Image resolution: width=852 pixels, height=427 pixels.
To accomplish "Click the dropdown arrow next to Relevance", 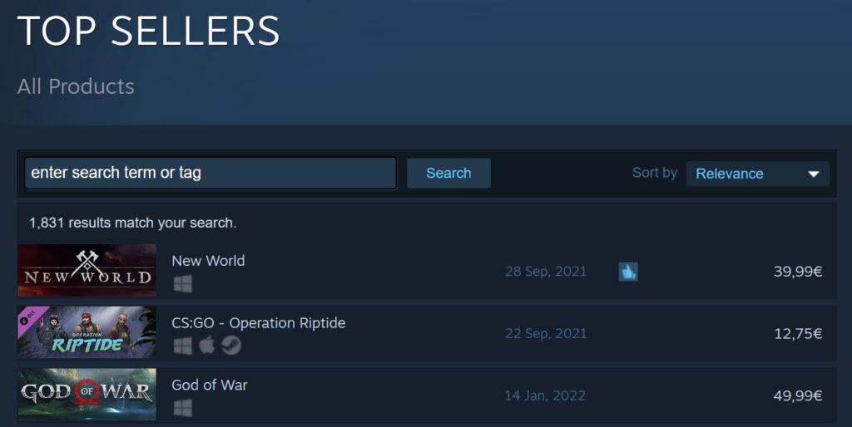I will coord(814,174).
